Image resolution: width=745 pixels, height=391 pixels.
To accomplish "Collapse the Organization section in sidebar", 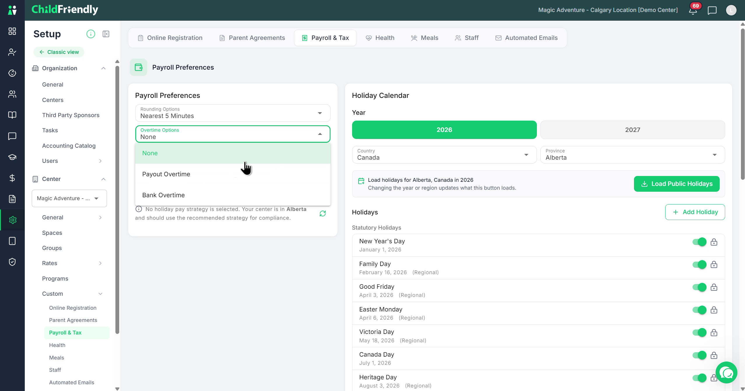I will (103, 68).
